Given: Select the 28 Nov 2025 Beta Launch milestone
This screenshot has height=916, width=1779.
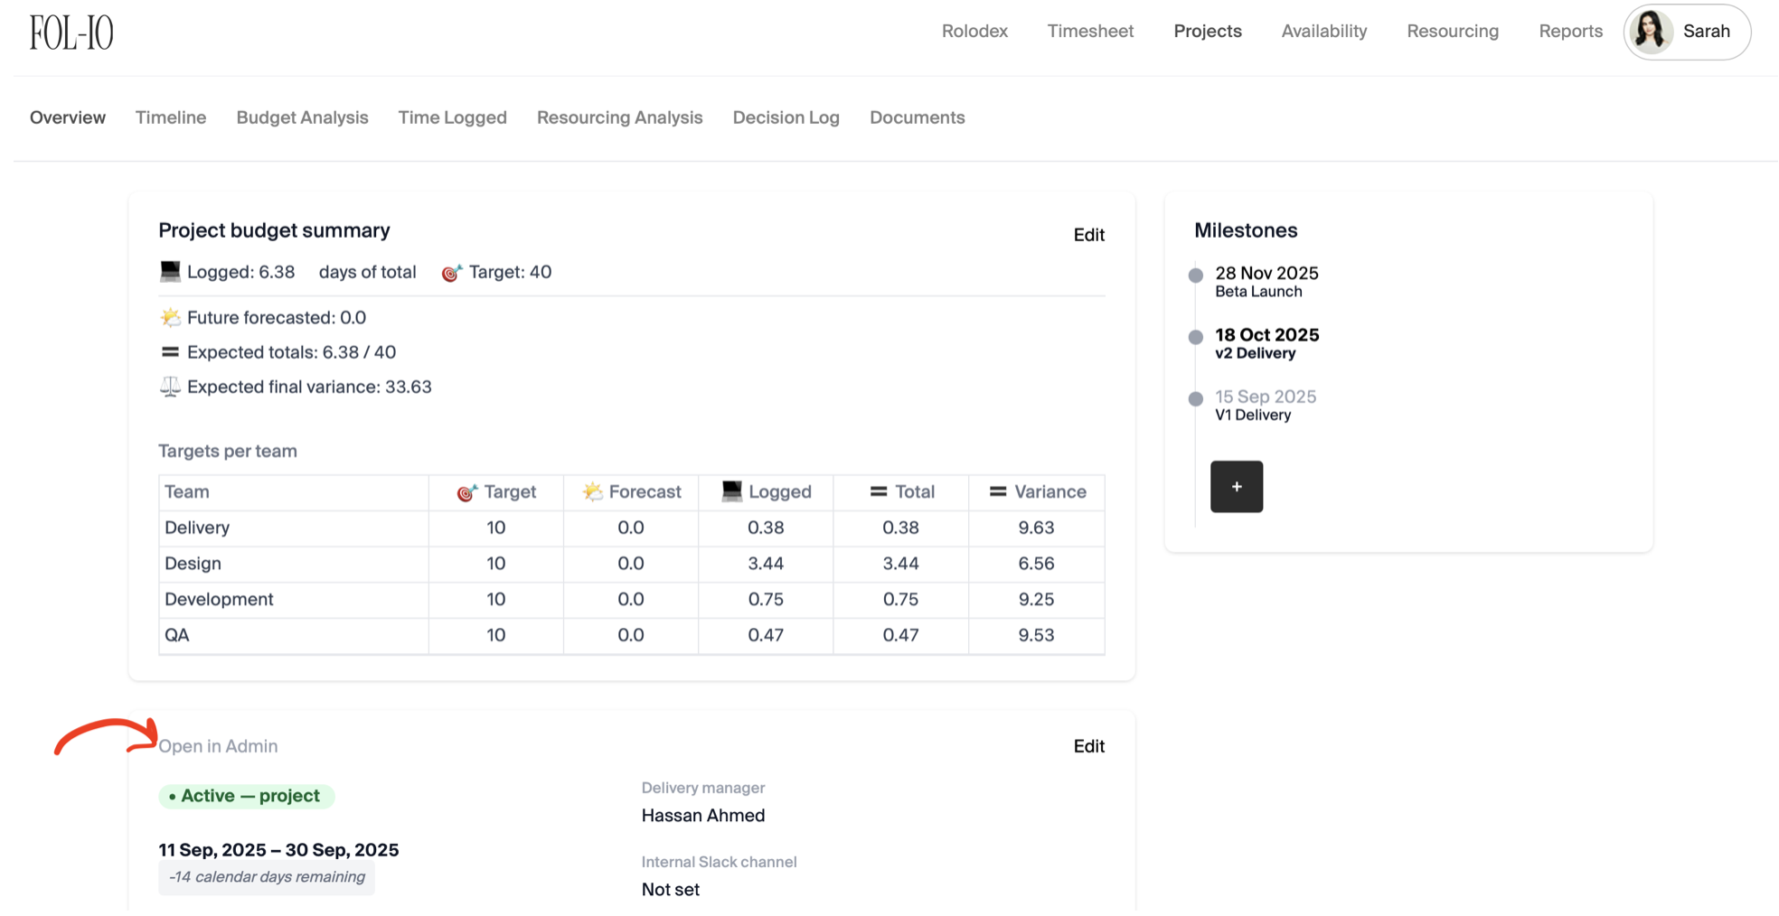Looking at the screenshot, I should coord(1266,281).
